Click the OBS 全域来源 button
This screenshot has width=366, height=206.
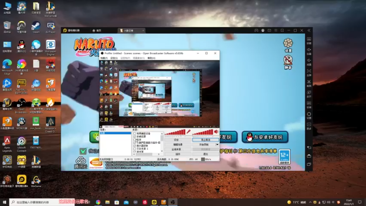[x=178, y=149]
